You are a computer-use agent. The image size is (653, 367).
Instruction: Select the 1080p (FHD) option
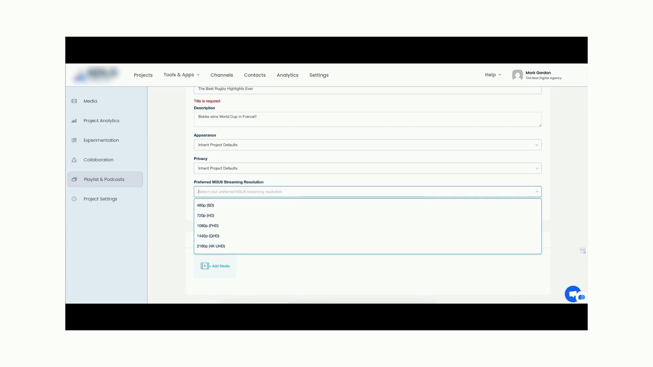coord(208,226)
